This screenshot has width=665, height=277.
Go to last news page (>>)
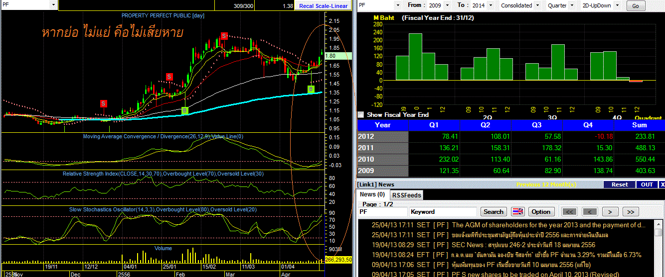(630, 212)
